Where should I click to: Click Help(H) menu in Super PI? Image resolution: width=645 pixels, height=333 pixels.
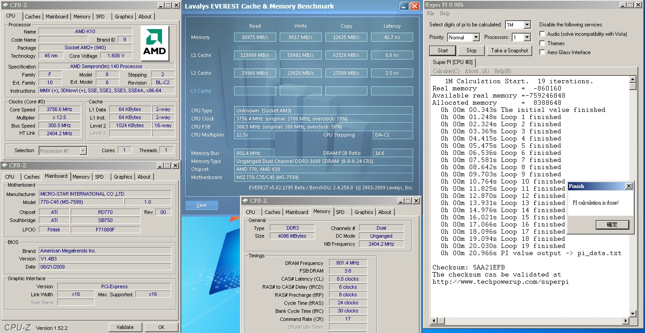pyautogui.click(x=503, y=71)
